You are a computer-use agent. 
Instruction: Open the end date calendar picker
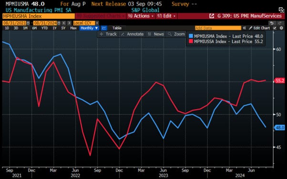point(59,23)
